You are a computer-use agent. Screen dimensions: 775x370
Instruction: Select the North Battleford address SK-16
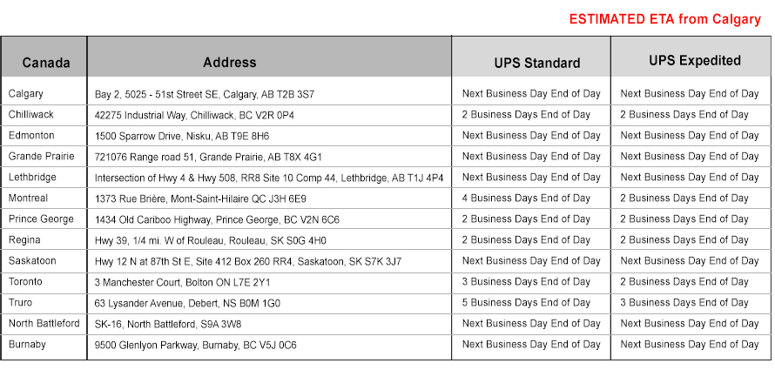tap(168, 324)
